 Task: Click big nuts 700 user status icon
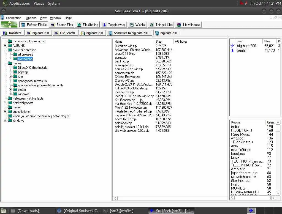point(232,46)
